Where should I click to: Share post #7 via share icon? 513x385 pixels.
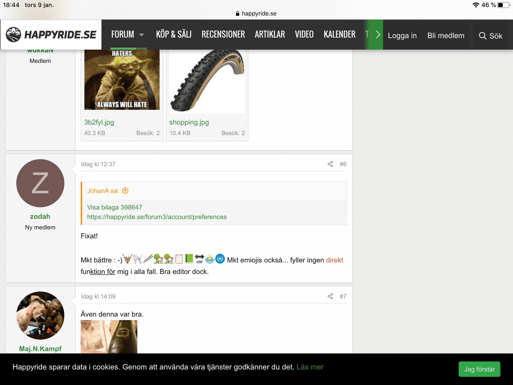pos(330,296)
